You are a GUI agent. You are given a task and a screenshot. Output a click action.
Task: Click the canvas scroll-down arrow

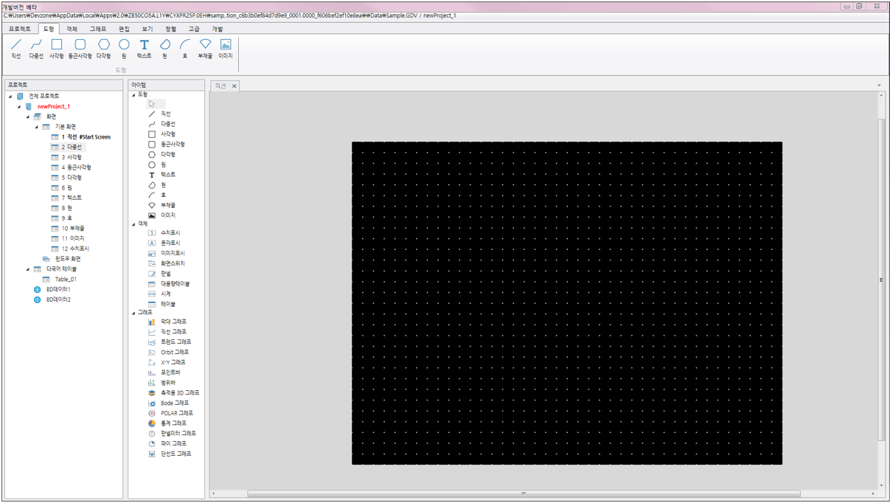pos(881,485)
